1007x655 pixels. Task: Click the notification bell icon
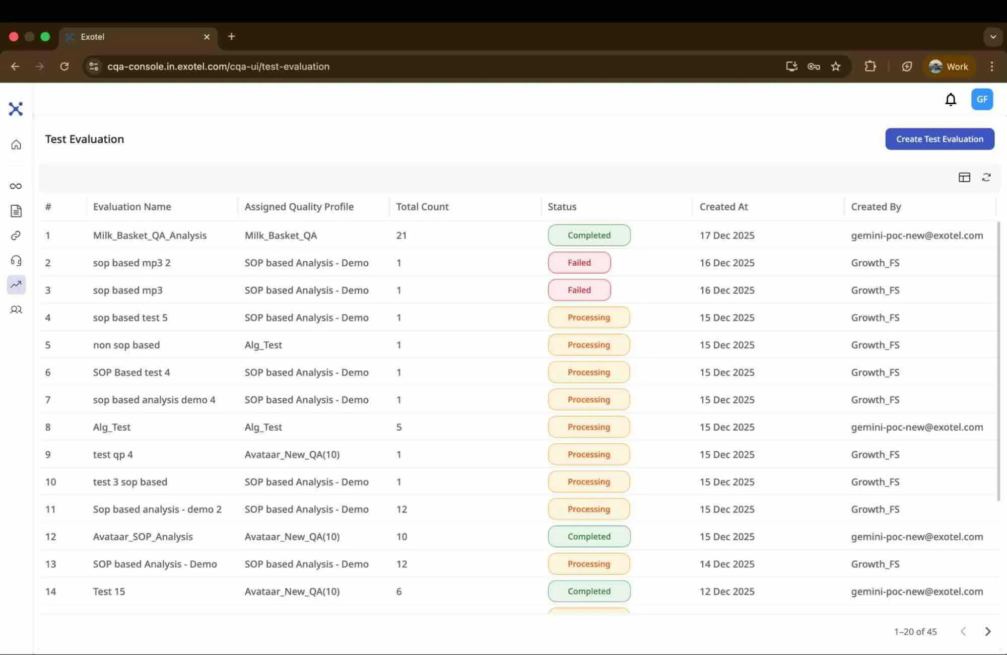951,100
